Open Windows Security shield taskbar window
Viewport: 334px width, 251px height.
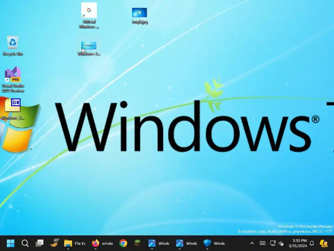click(214, 243)
